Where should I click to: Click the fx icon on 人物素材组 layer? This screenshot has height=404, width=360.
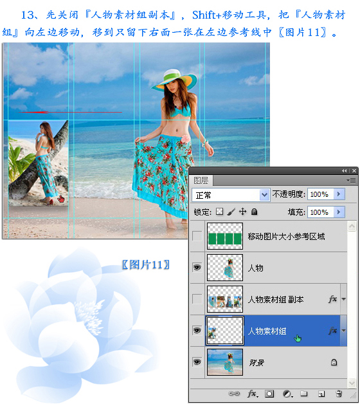(x=332, y=330)
